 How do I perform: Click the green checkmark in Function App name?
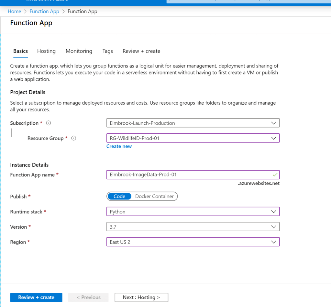pyautogui.click(x=275, y=175)
